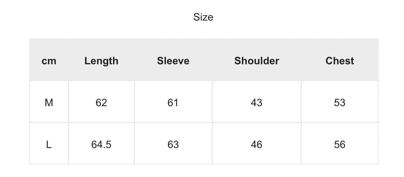Click the Sleeve column header

coord(173,61)
